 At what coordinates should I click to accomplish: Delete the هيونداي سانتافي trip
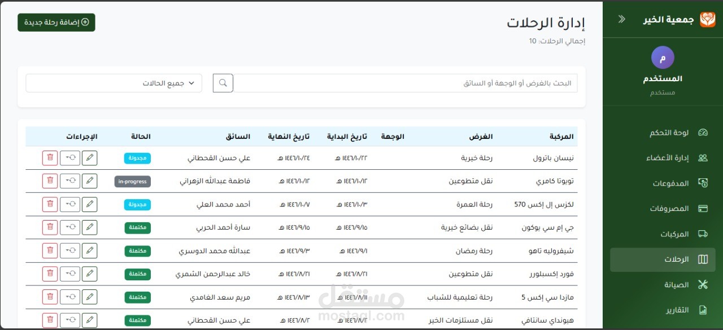[50, 320]
